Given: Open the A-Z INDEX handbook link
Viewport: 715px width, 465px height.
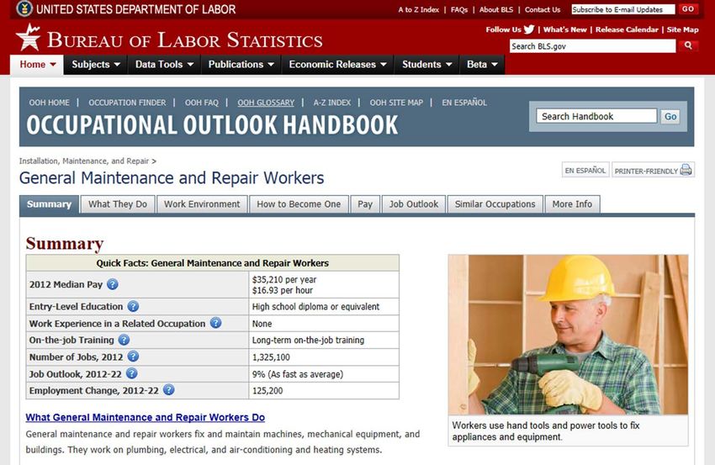Looking at the screenshot, I should point(332,103).
